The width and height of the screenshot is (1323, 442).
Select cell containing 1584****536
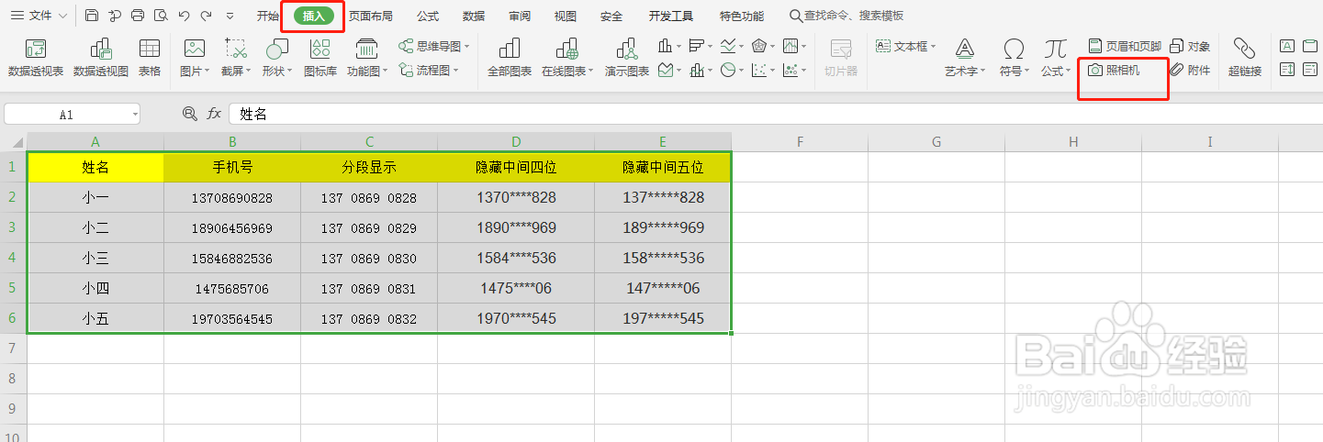pyautogui.click(x=516, y=258)
